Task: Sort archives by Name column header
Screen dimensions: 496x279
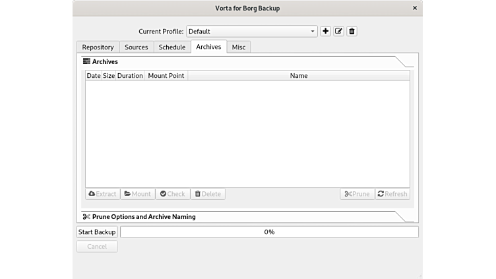Action: (299, 76)
